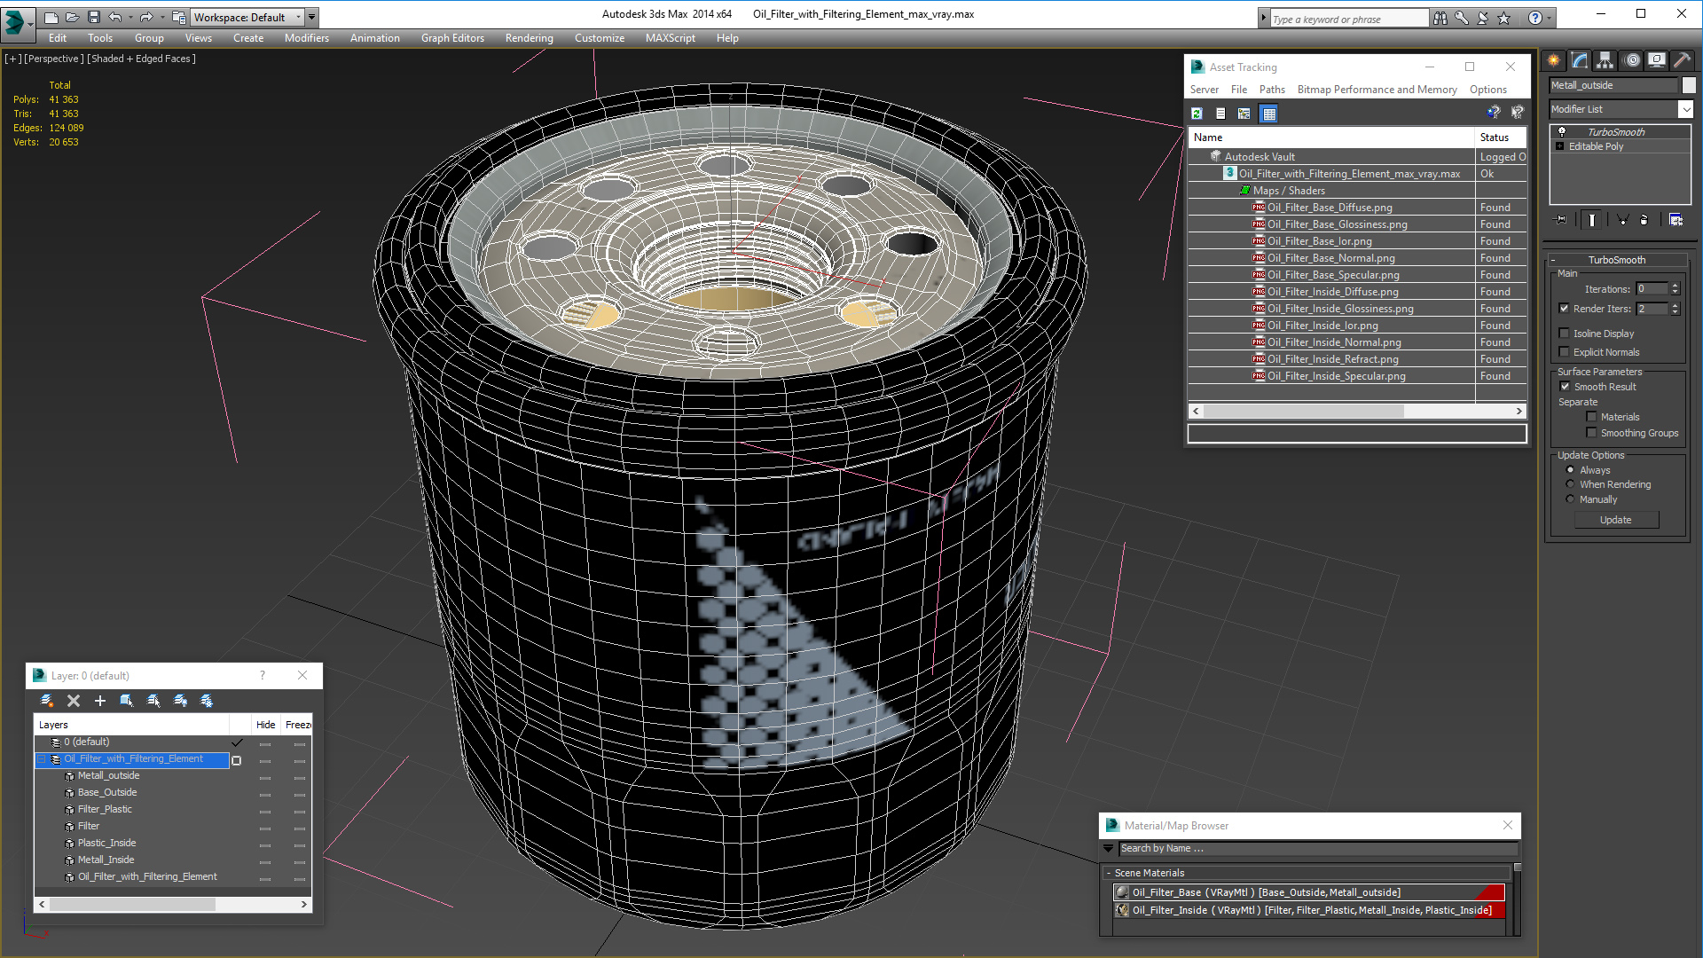1703x958 pixels.
Task: Create new layer in Layer dialog
Action: [x=47, y=701]
